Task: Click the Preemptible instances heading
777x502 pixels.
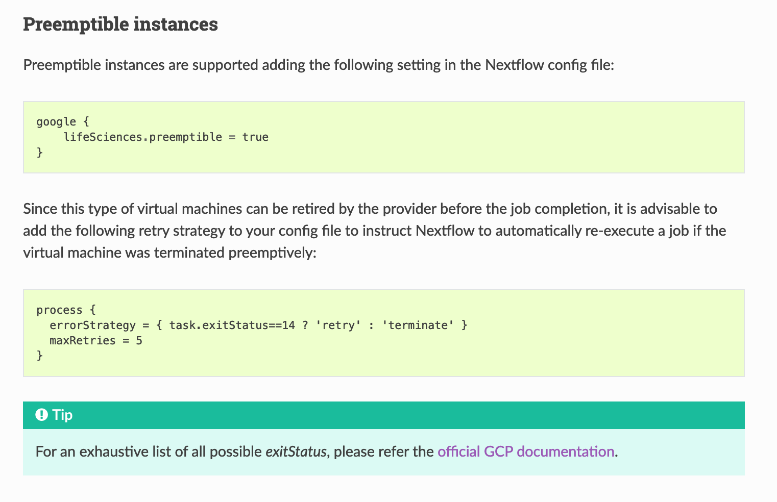Action: (x=120, y=24)
